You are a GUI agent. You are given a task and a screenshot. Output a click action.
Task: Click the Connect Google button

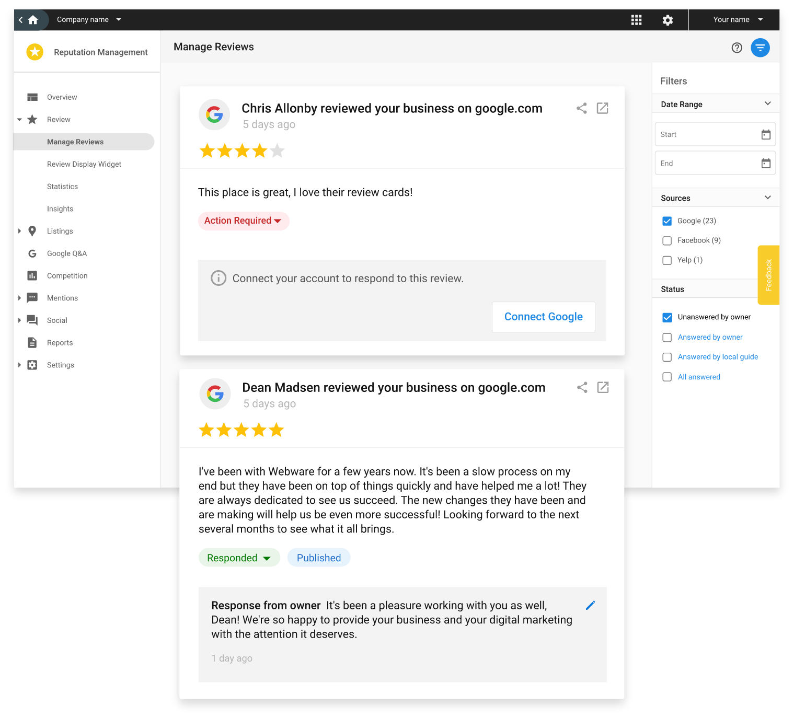pos(543,317)
